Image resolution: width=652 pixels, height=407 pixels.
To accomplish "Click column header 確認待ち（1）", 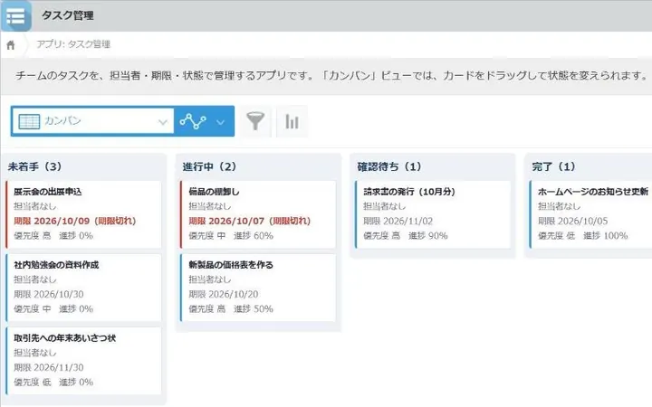I will [x=389, y=166].
